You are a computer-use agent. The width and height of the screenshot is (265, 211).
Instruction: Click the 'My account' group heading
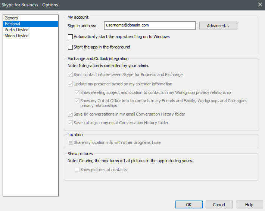[78, 17]
